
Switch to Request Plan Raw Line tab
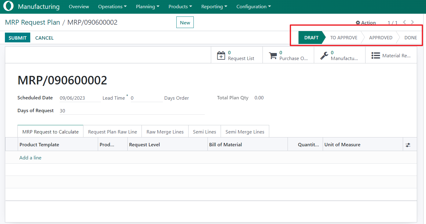[112, 132]
